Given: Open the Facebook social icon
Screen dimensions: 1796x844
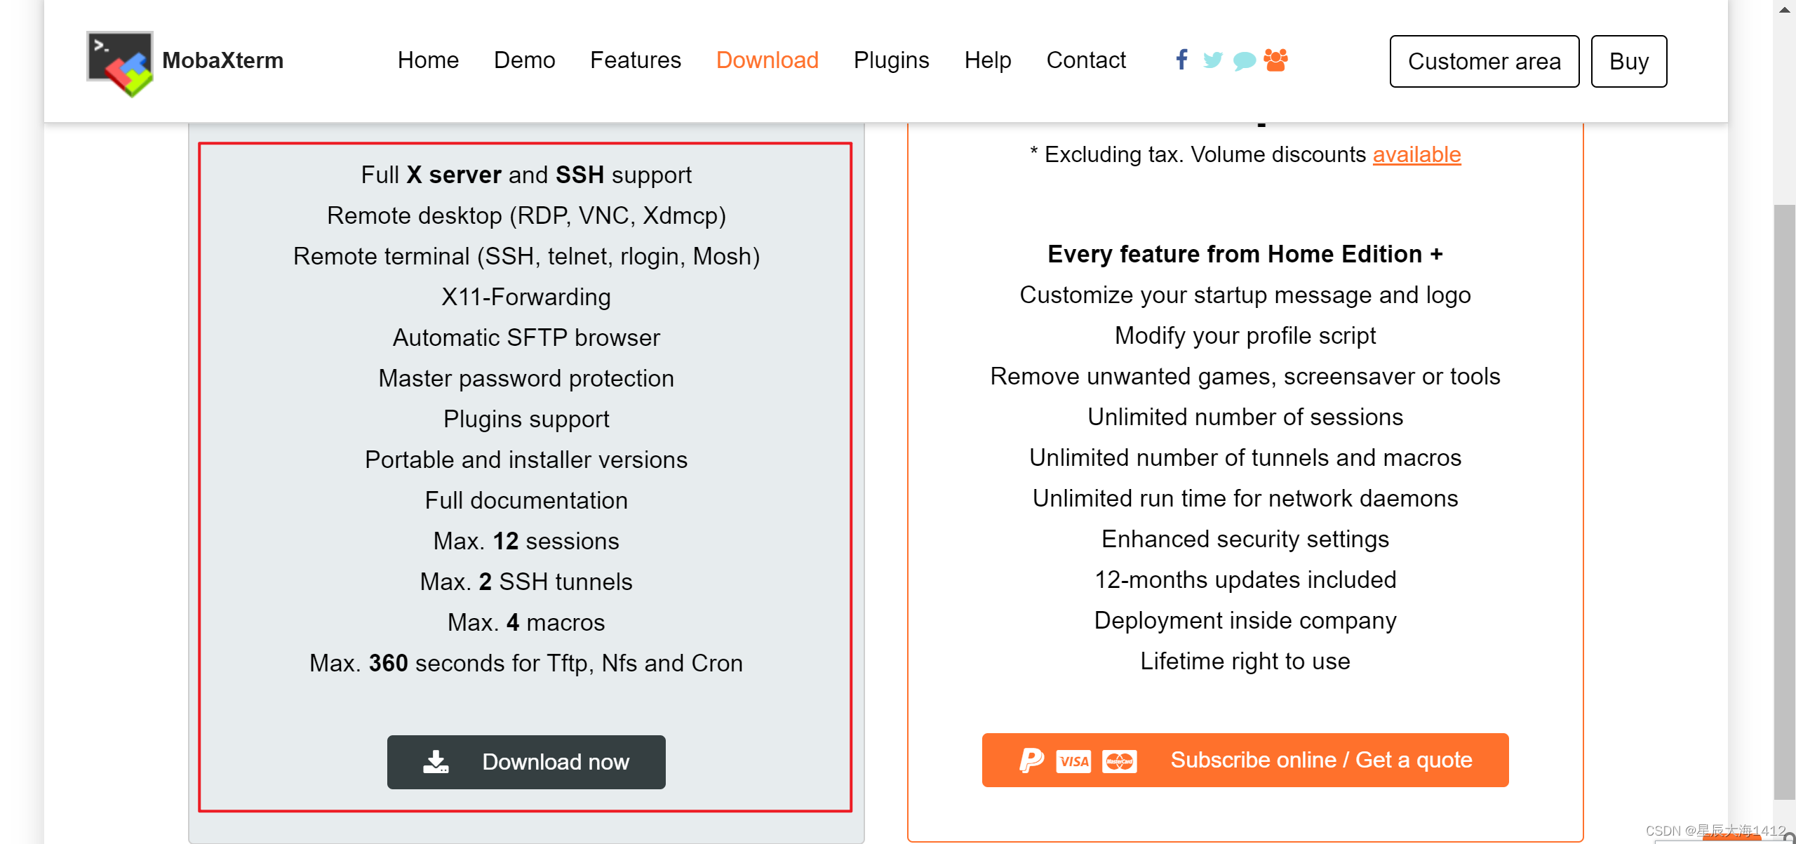Looking at the screenshot, I should tap(1181, 60).
